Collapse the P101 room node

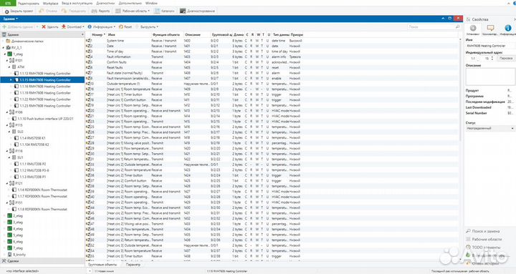7,61
